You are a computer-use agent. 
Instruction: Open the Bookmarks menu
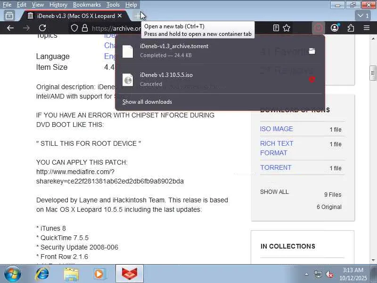tap(87, 5)
